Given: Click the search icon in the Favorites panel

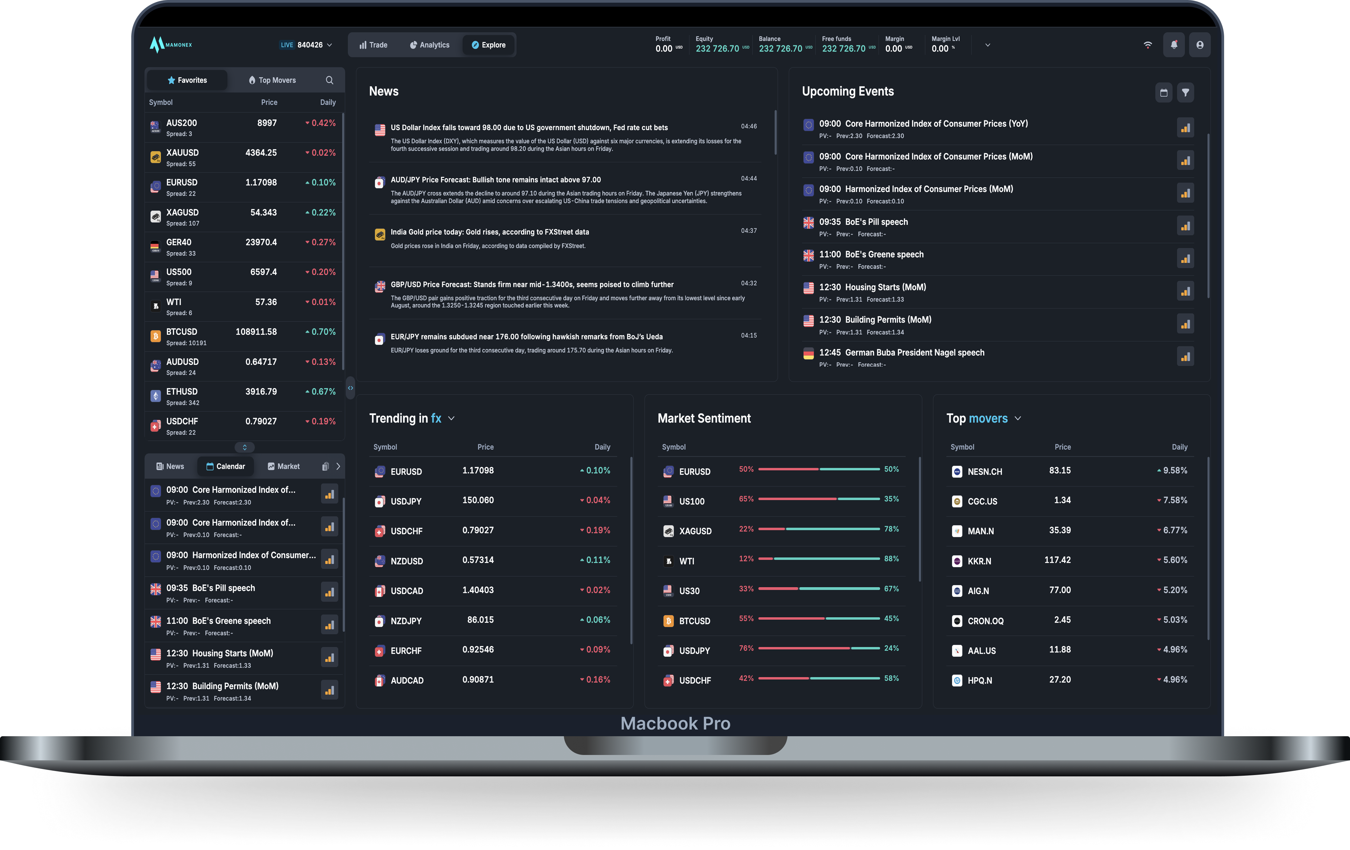Looking at the screenshot, I should (330, 80).
